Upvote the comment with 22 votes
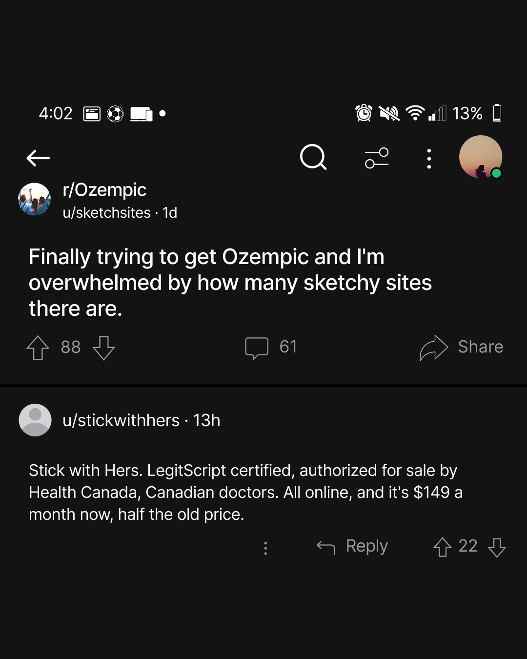Viewport: 527px width, 659px height. point(442,547)
